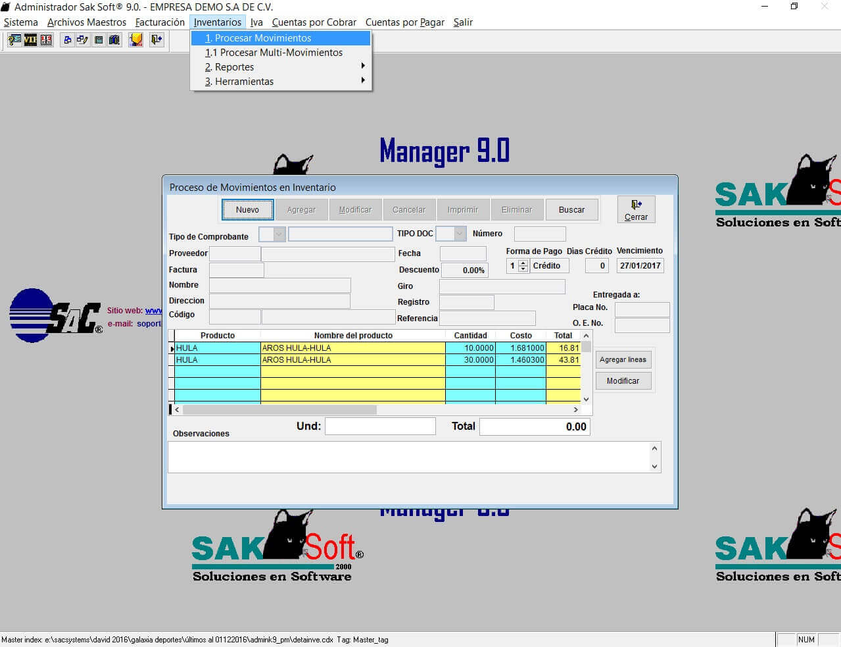Click the question-mark help toolbar icon
Screen dimensions: 841x647
tap(14, 40)
